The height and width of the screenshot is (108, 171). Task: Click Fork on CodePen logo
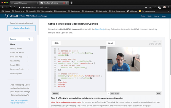click(155, 43)
